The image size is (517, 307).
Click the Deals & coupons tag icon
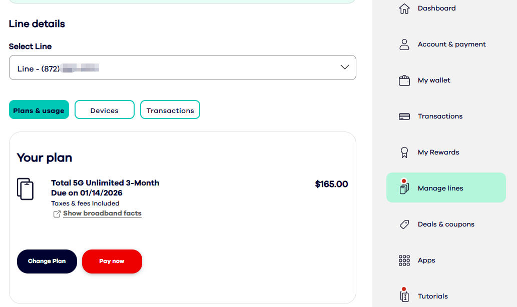click(x=404, y=224)
